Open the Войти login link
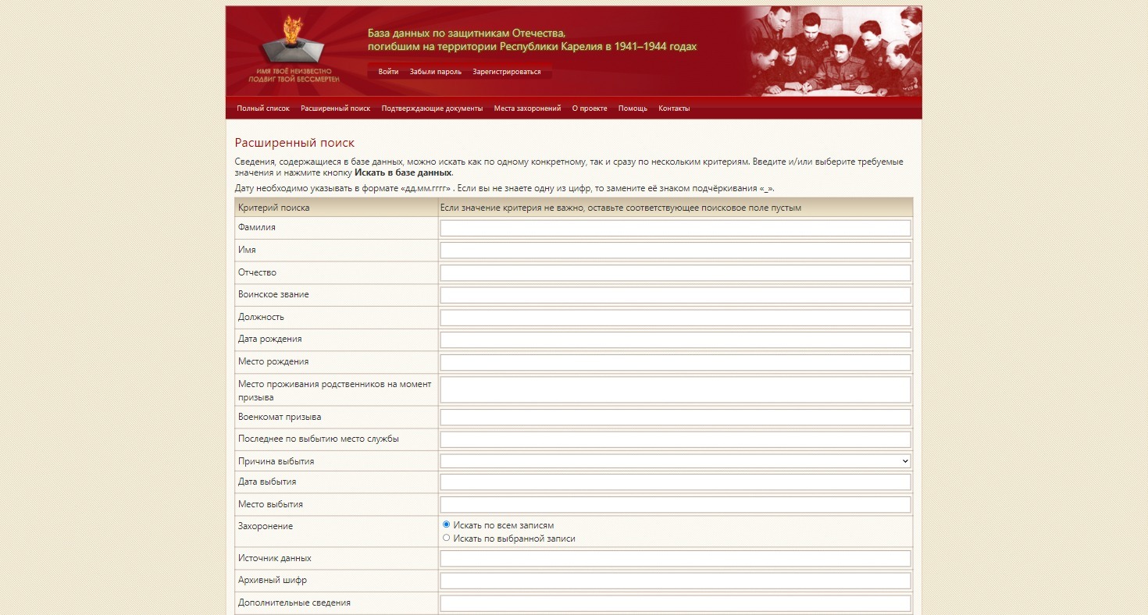 (388, 72)
